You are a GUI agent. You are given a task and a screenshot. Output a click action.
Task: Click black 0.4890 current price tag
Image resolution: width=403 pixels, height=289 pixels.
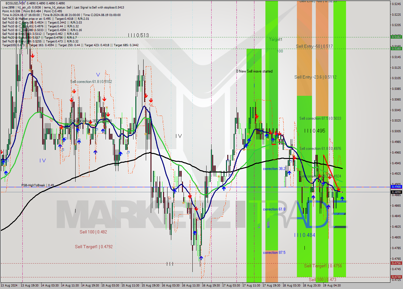coord(396,192)
